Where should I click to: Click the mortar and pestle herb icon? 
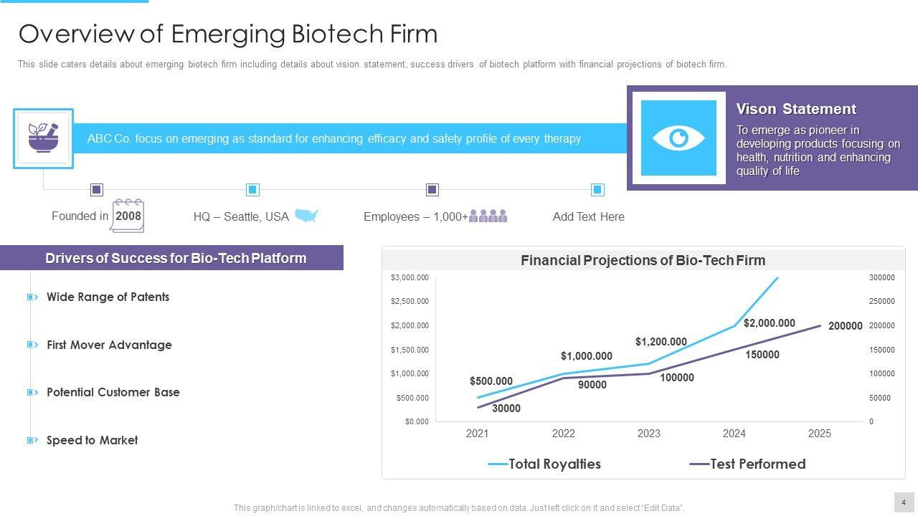click(43, 138)
